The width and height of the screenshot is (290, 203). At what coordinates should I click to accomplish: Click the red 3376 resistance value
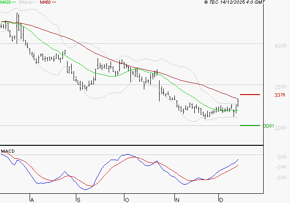point(280,95)
